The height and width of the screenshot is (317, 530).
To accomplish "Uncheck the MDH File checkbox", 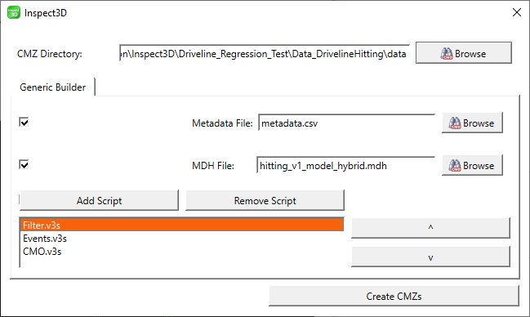I will tap(24, 165).
